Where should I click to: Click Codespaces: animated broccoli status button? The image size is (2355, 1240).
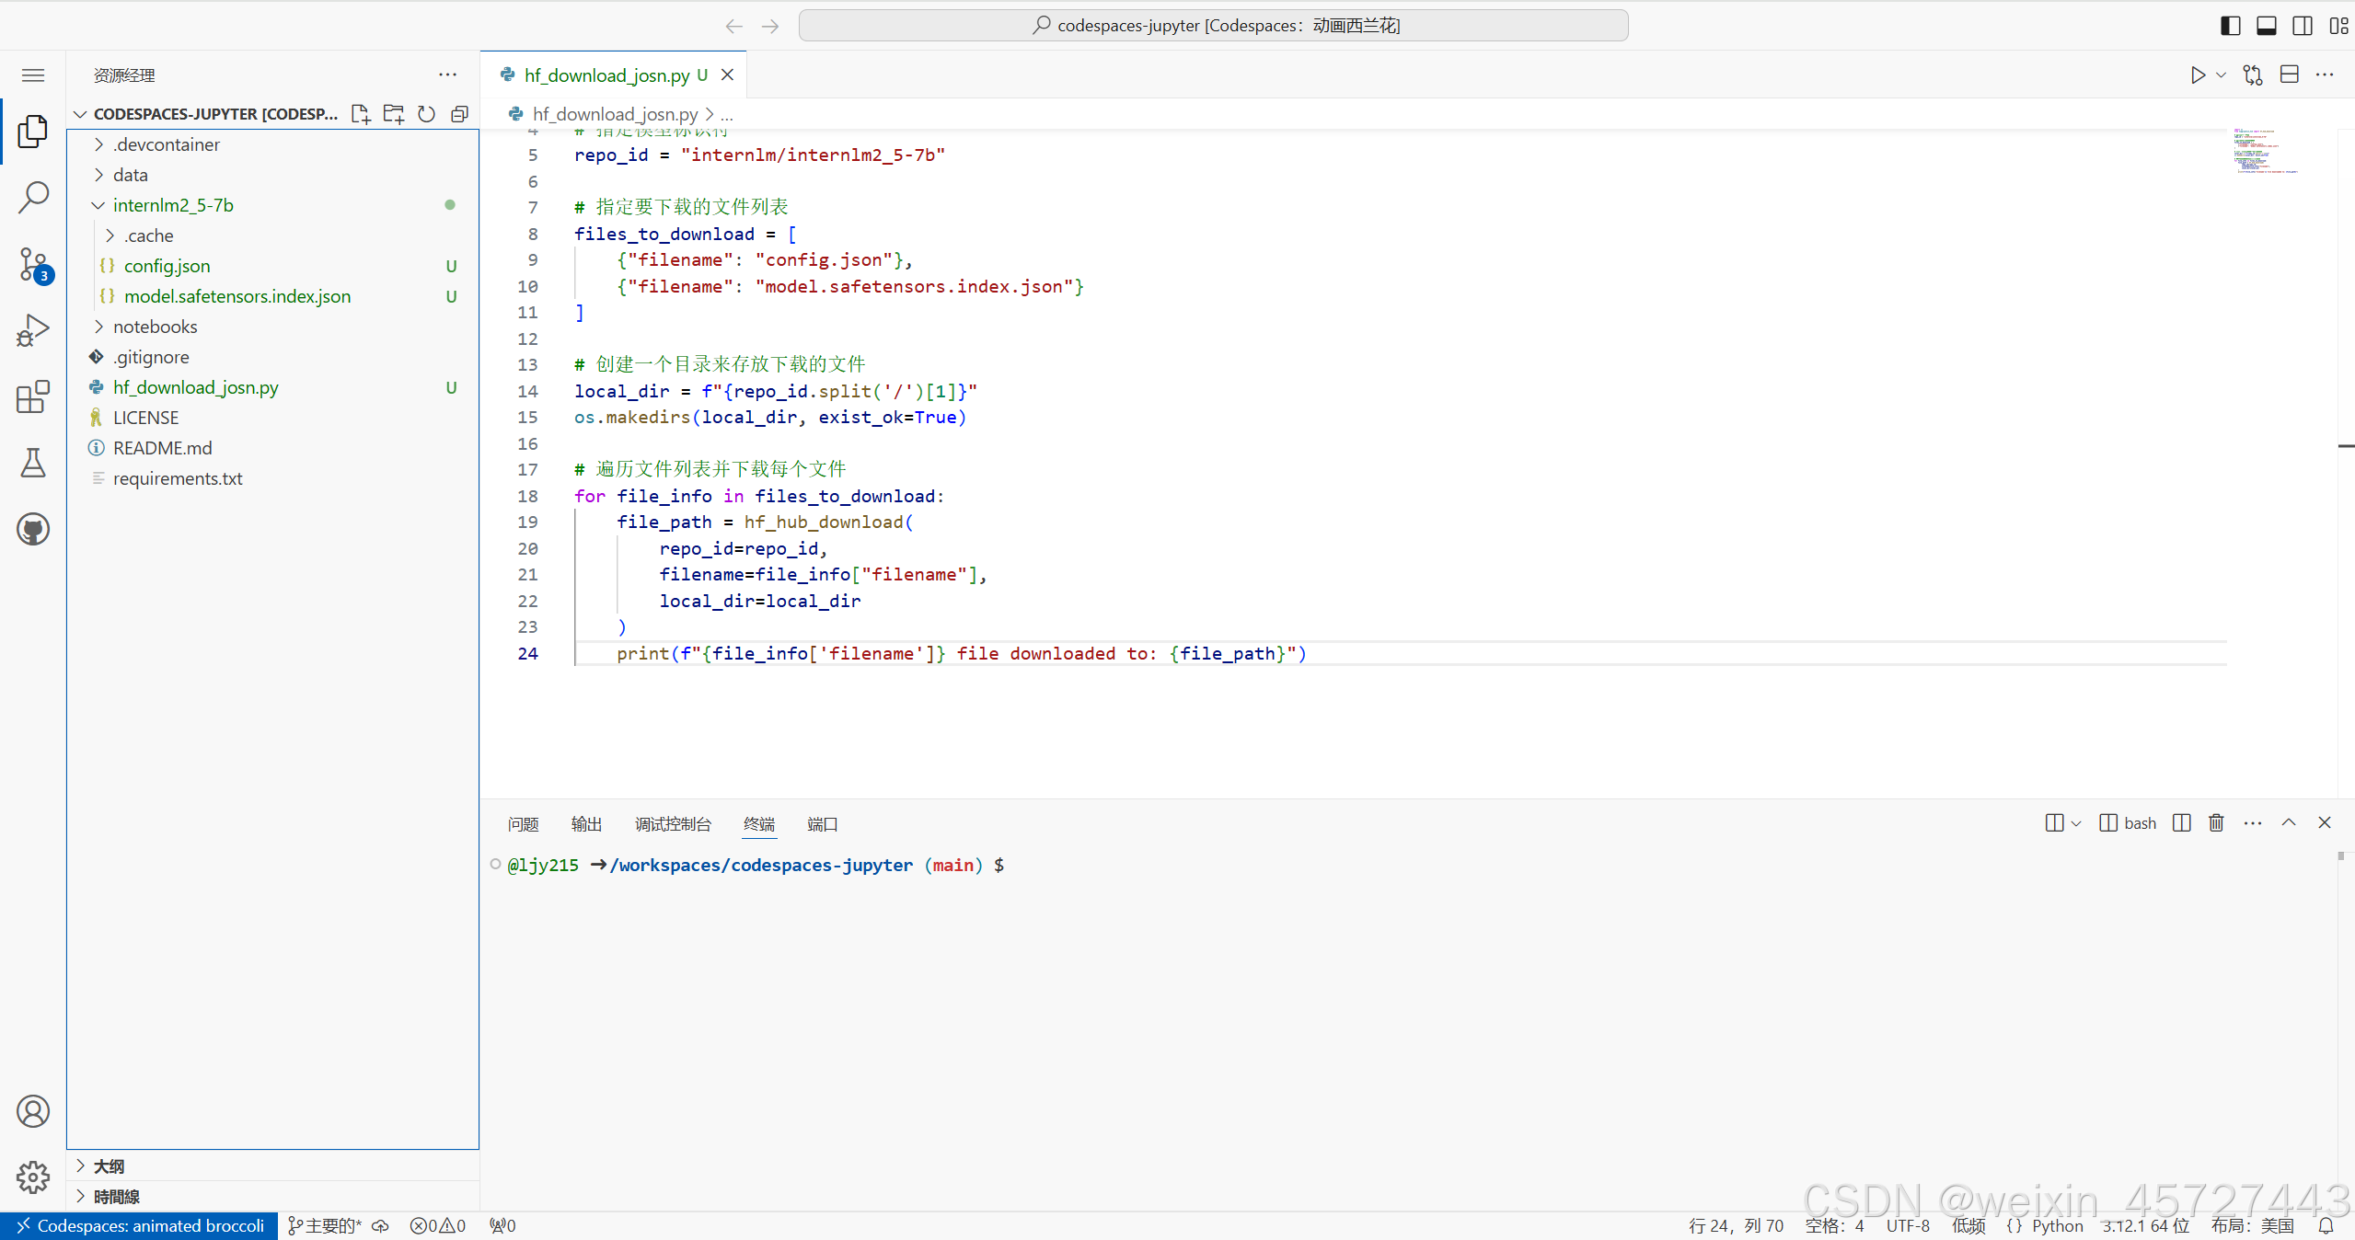[x=139, y=1226]
